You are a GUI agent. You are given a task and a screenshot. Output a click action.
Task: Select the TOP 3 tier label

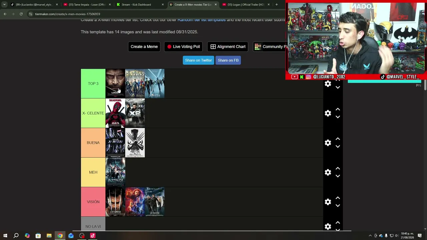pyautogui.click(x=93, y=84)
